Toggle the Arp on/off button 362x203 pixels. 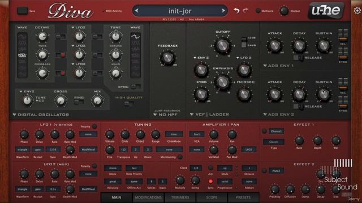click(210, 167)
